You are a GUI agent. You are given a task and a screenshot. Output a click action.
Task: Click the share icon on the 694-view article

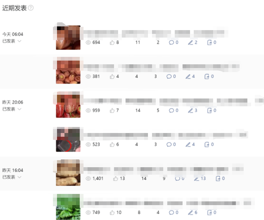click(209, 43)
